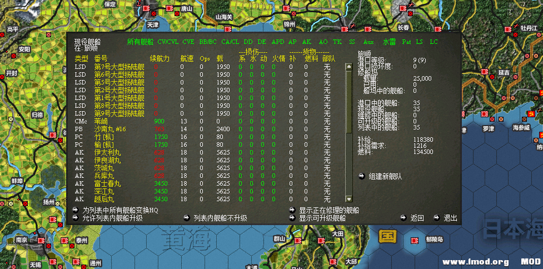Image resolution: width=543 pixels, height=269 pixels.
Task: Click 显示正在修理的舰船
Action: pos(329,210)
